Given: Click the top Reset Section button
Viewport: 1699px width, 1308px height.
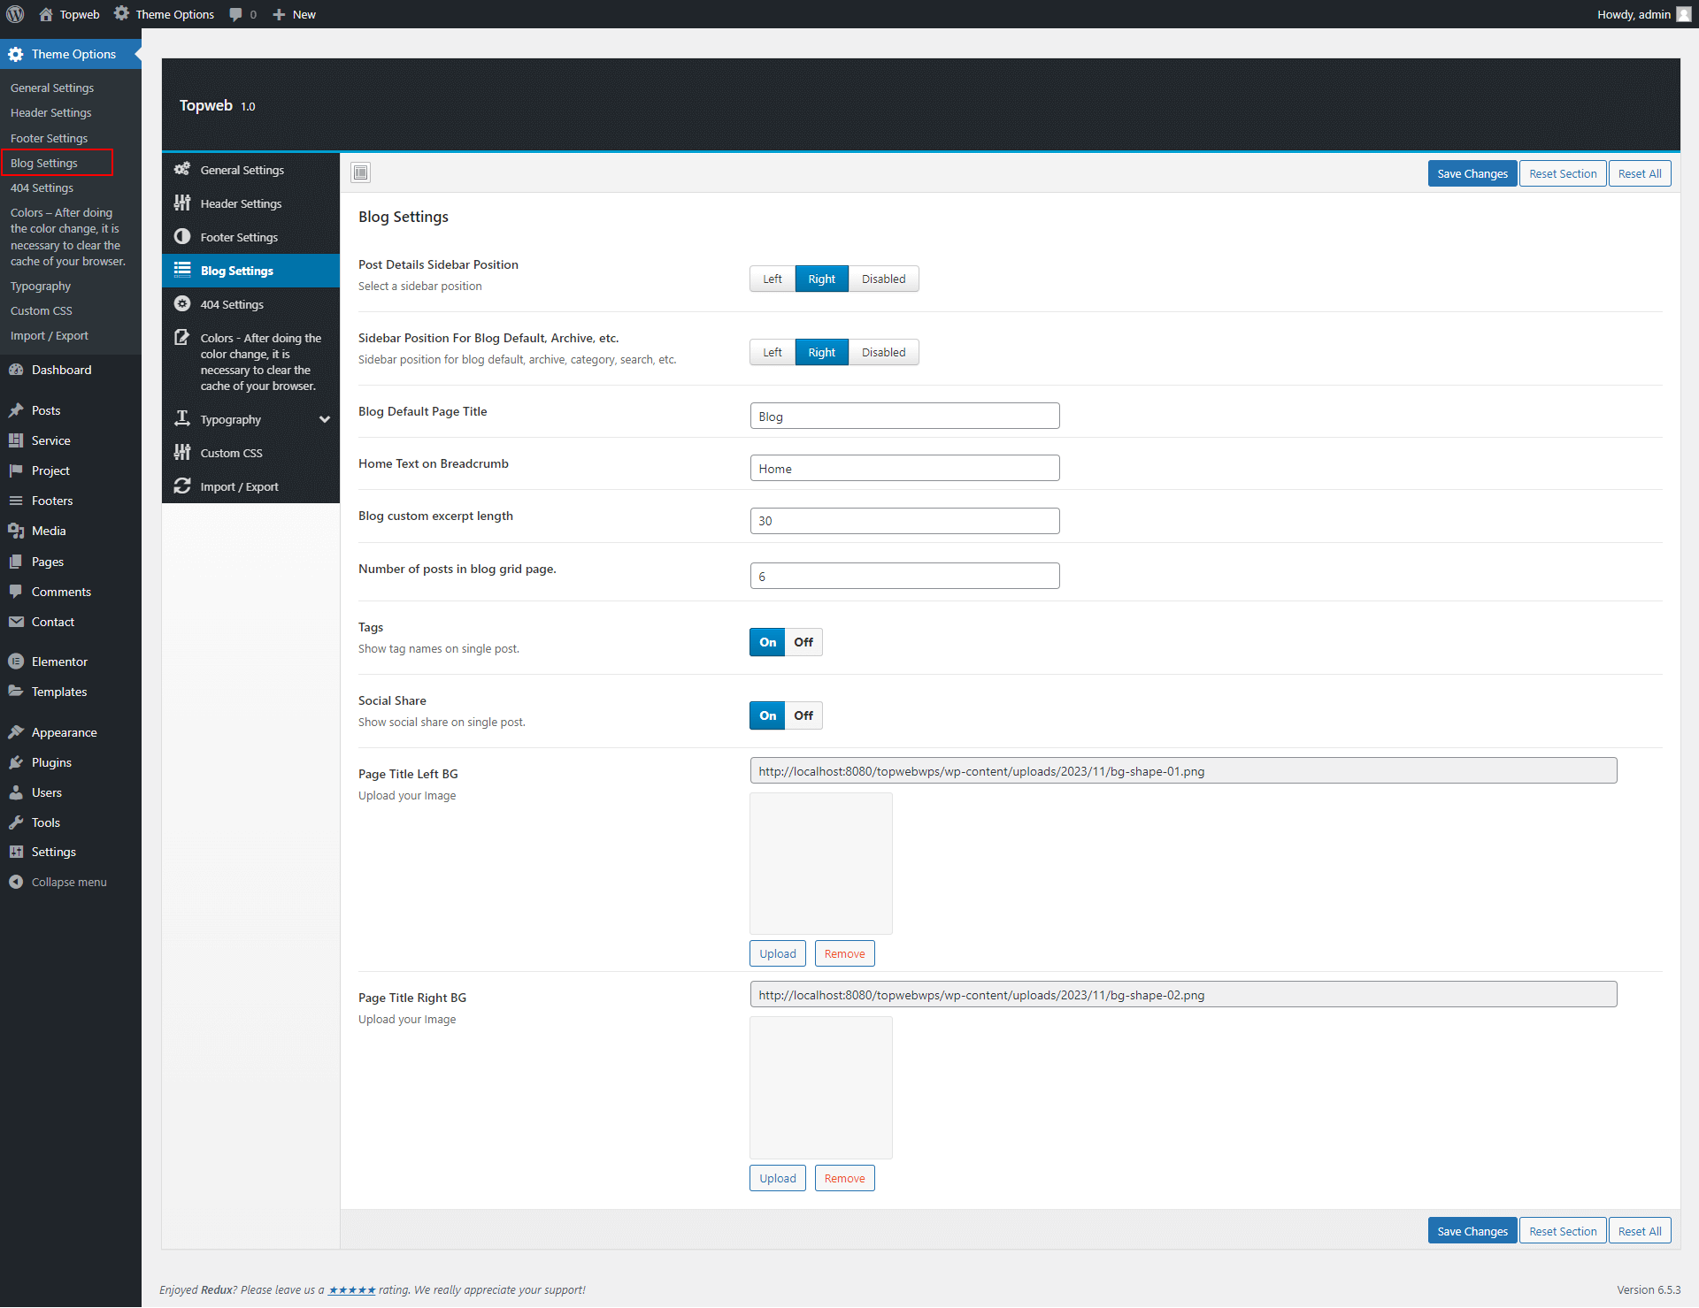Looking at the screenshot, I should tap(1563, 173).
